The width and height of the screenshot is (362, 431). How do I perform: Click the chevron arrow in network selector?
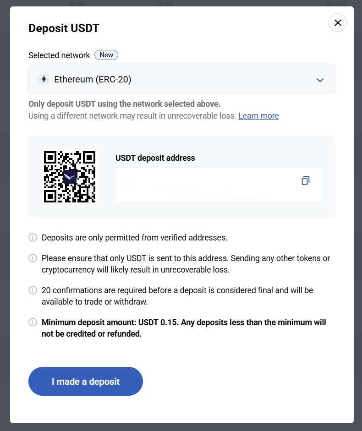pyautogui.click(x=320, y=80)
